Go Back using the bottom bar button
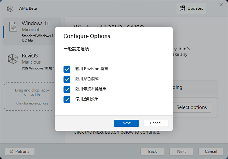The height and width of the screenshot is (159, 228). [x=152, y=152]
